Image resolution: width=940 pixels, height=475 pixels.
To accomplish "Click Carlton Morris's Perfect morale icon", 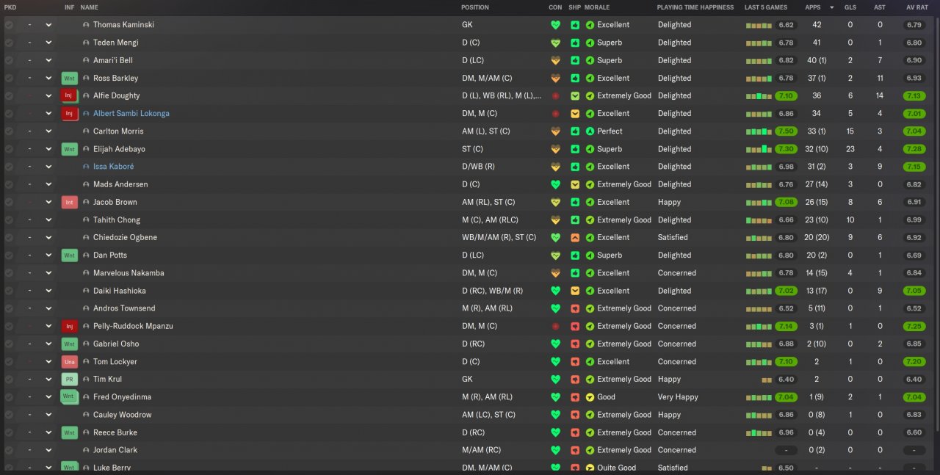I will 590,131.
